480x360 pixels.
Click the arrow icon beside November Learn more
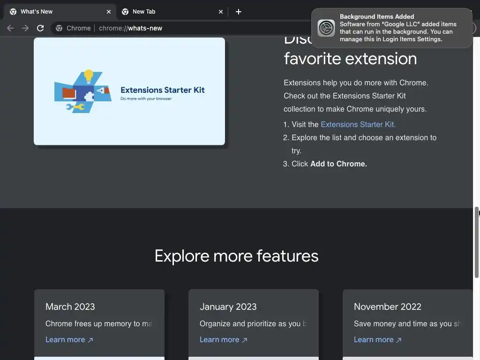(x=399, y=340)
